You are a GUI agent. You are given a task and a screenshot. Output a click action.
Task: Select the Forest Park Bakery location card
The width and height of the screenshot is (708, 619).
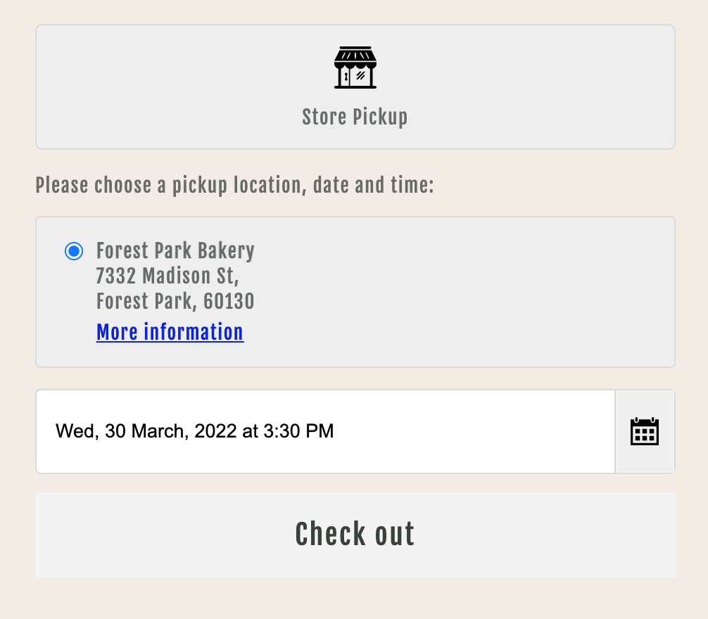pos(355,292)
